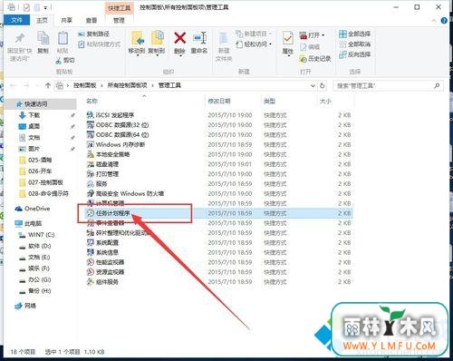Click 反向选择 in the ribbon
Image resolution: width=453 pixels, height=361 pixels.
354,54
